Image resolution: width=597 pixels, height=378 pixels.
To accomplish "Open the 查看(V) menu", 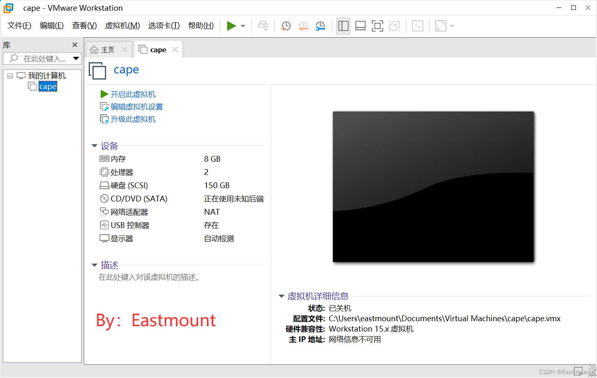I will point(85,26).
